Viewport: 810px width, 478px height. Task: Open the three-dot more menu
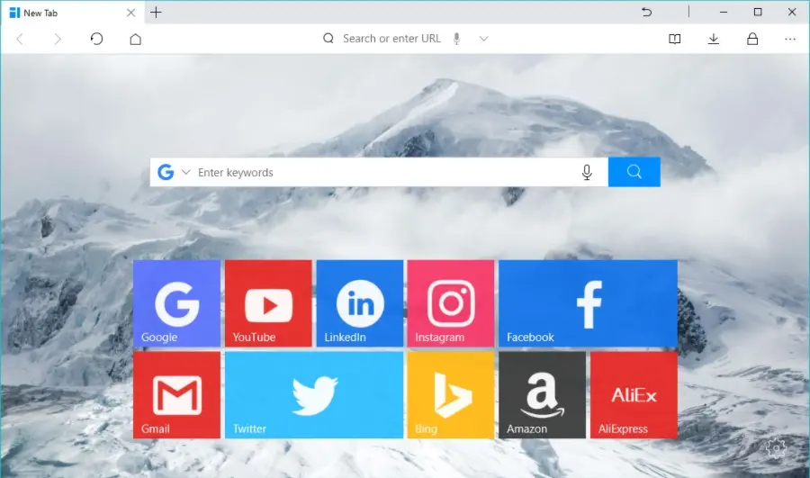click(x=790, y=39)
